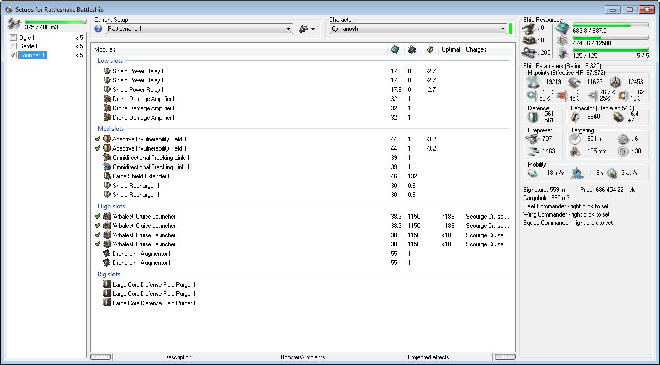Image resolution: width=660 pixels, height=365 pixels.
Task: Click the Large Shield Extender II module icon
Action: coord(107,176)
